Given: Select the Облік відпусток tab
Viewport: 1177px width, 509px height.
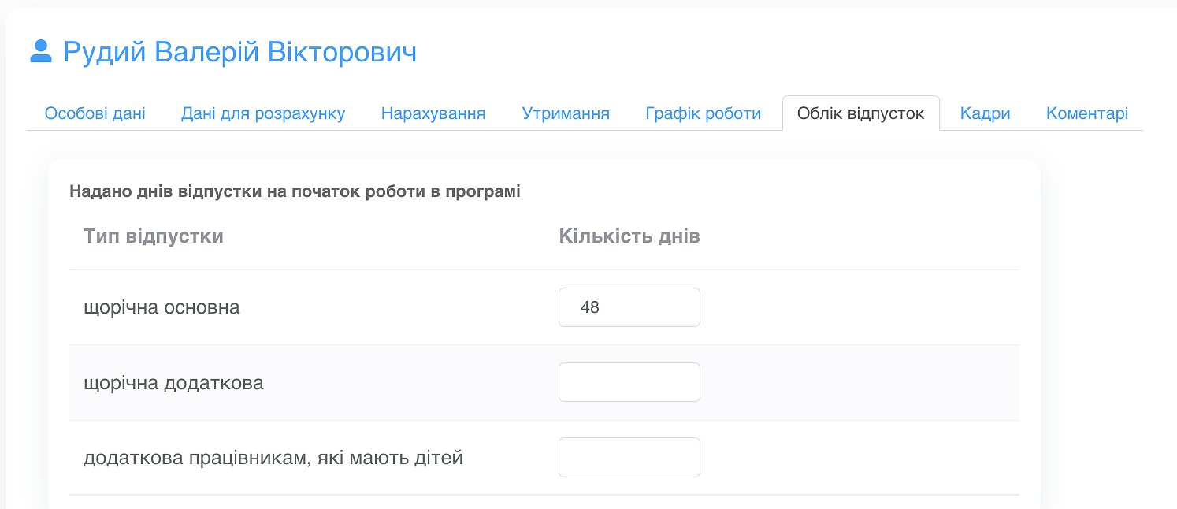Looking at the screenshot, I should click(x=861, y=113).
